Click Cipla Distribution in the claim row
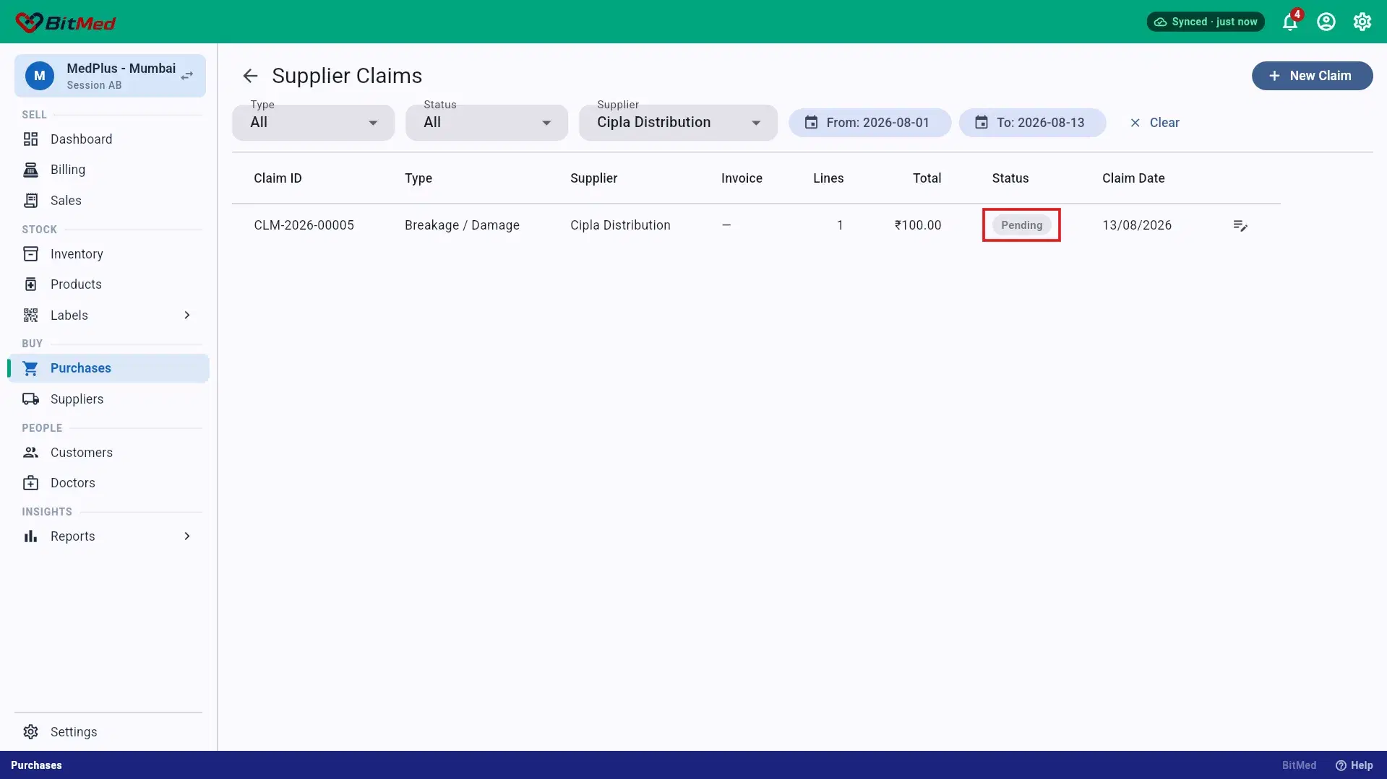The width and height of the screenshot is (1387, 779). tap(620, 225)
